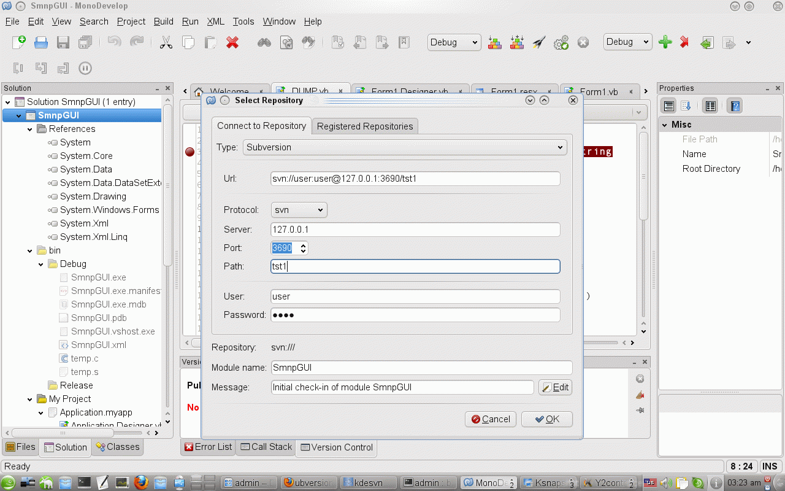Click the alphabetical sort icon in Properties
The width and height of the screenshot is (785, 491).
coord(686,106)
